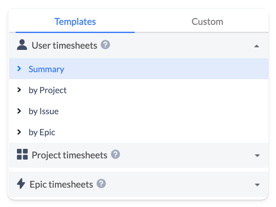Collapse the User timesheets section arrow
This screenshot has width=276, height=207.
257,46
